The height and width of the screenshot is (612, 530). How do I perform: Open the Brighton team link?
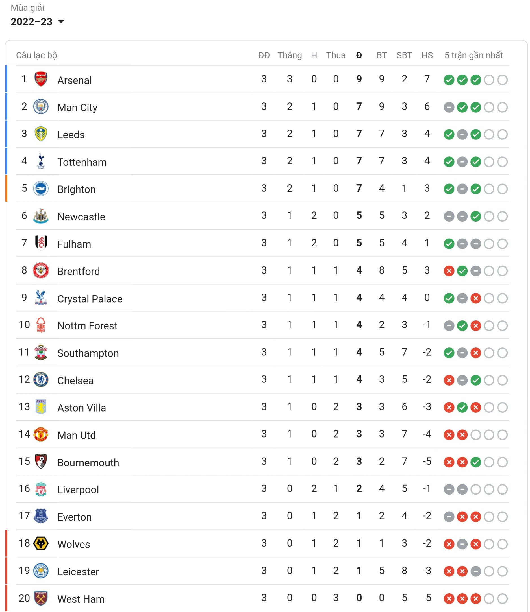[76, 189]
